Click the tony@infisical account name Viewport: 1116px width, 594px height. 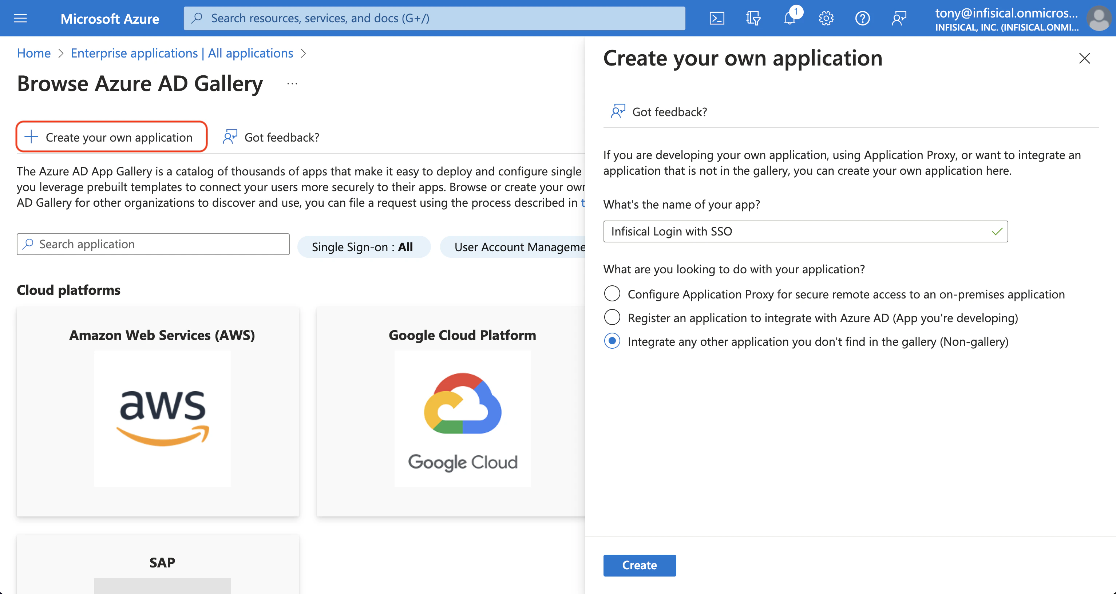click(x=1006, y=13)
